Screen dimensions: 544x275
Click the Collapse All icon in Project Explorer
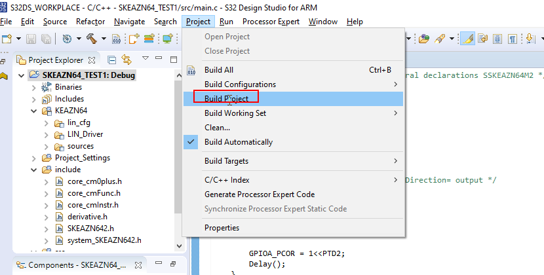pos(111,60)
